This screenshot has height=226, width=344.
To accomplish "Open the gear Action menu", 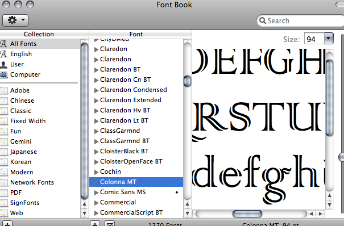I will [15, 20].
